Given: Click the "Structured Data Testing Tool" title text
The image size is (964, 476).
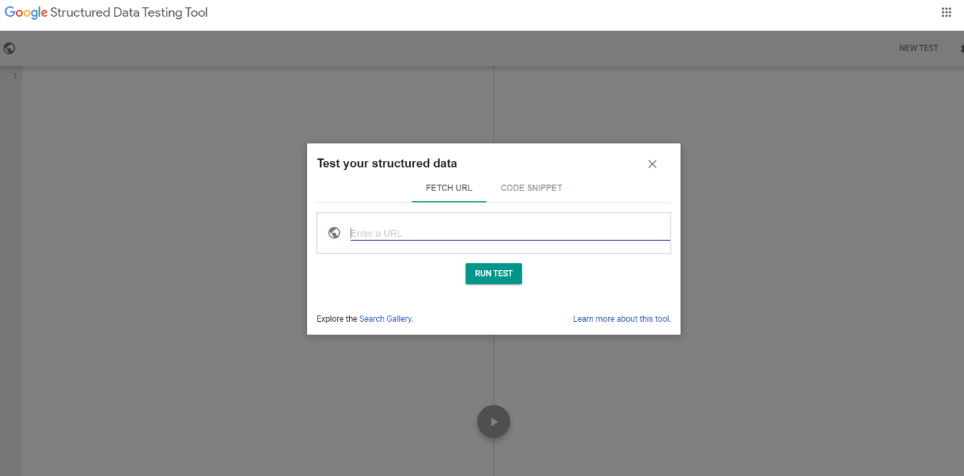Looking at the screenshot, I should tap(128, 12).
